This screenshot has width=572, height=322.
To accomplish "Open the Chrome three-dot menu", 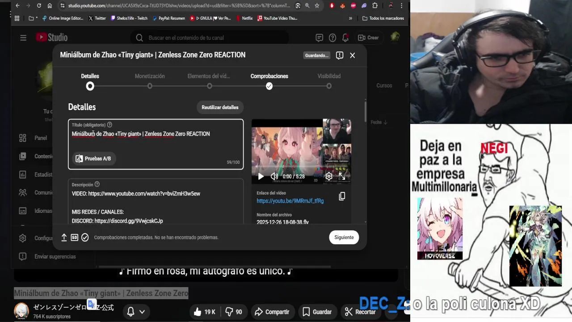I will click(x=401, y=6).
